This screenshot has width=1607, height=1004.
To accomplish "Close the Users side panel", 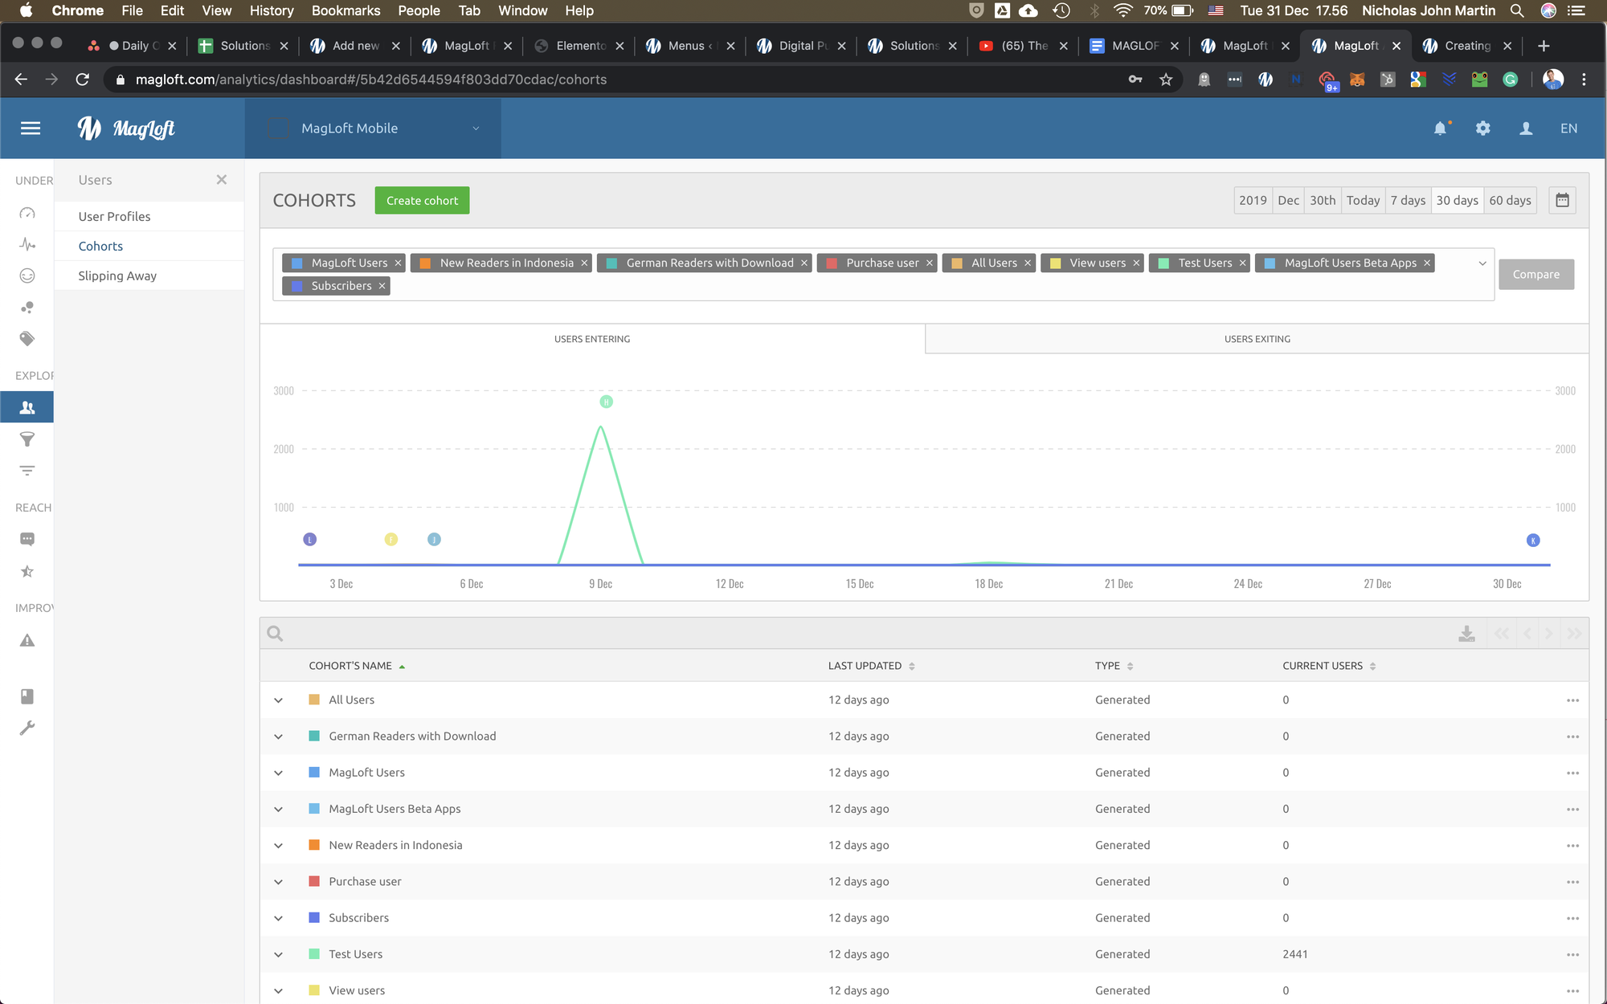I will tap(222, 180).
